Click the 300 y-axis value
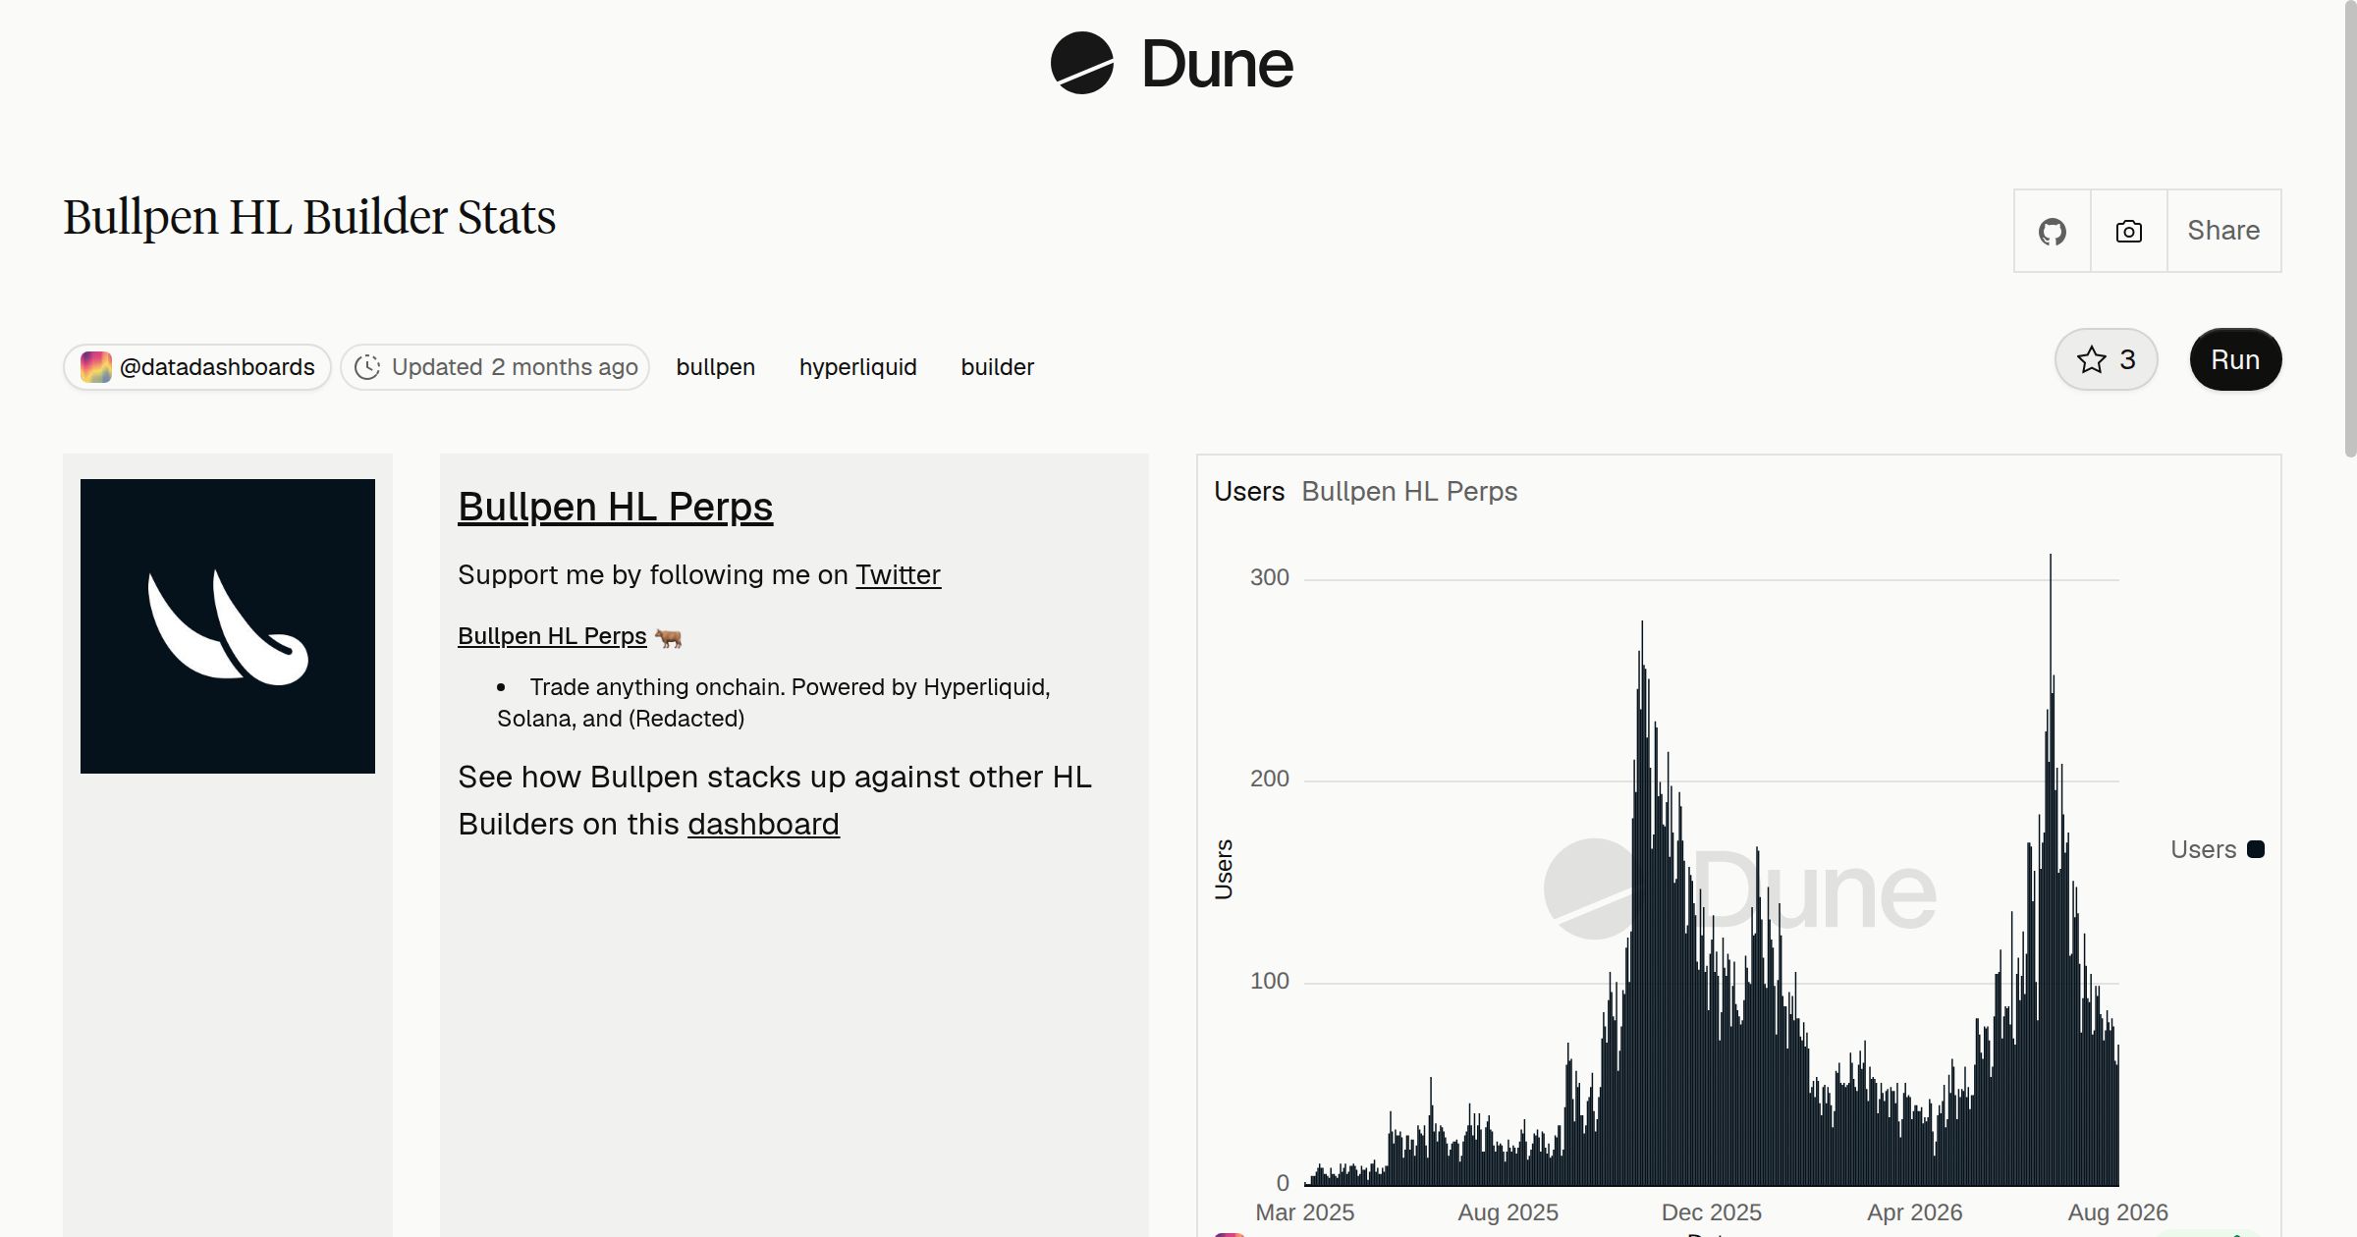 (1269, 577)
